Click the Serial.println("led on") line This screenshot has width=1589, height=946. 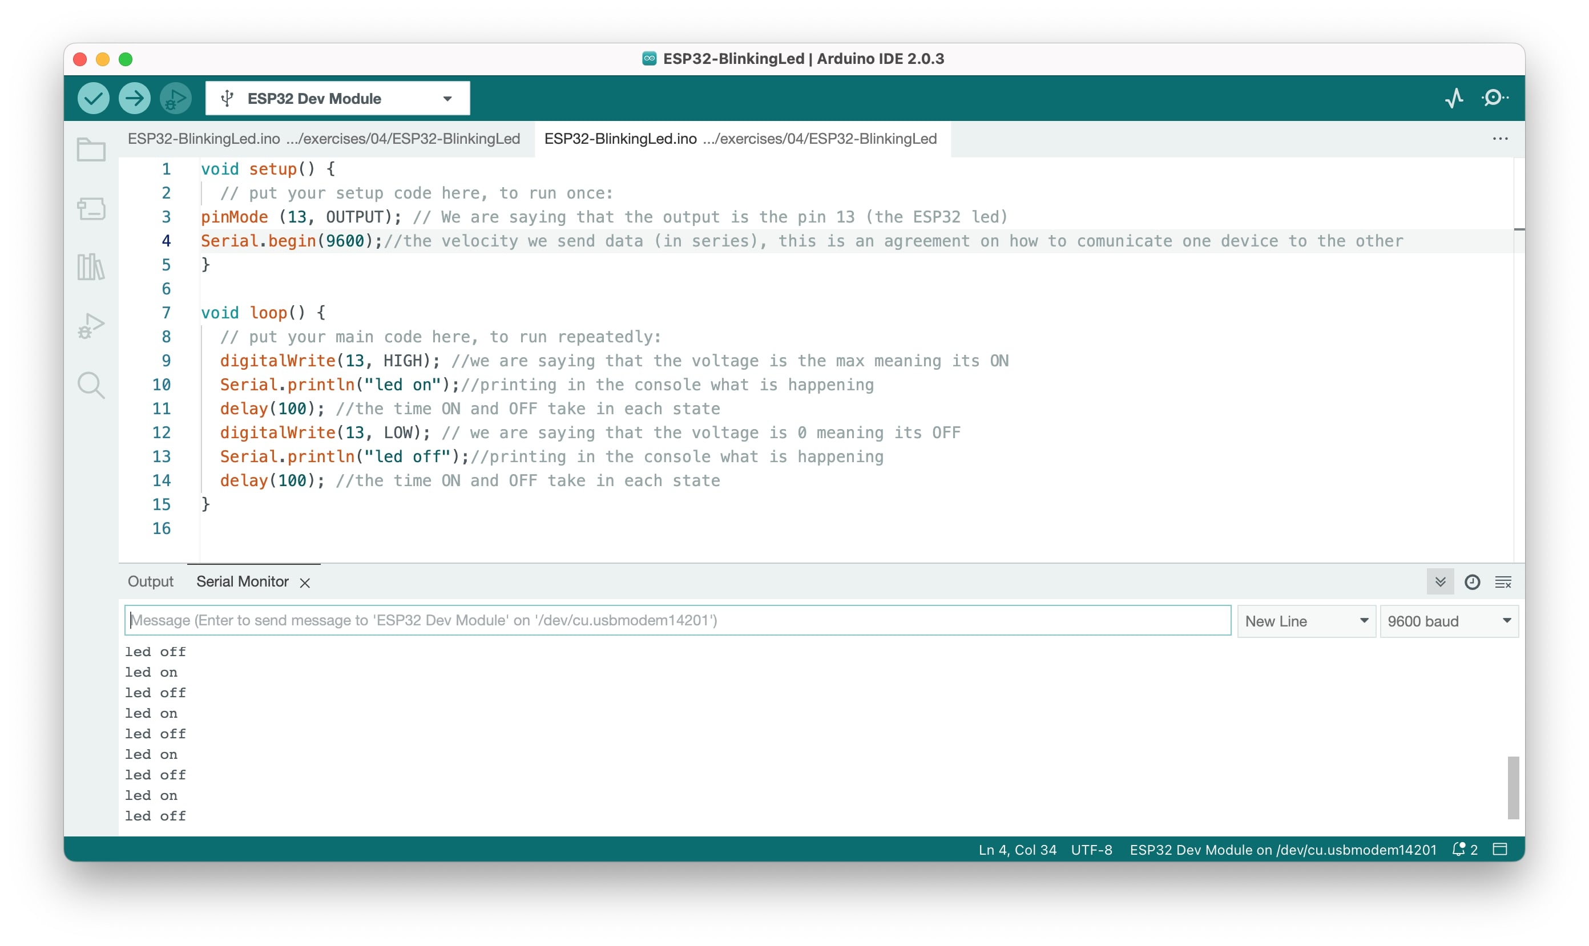click(x=547, y=385)
